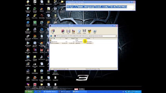166x93 pixels.
Task: Click the Test archive toolbar icon
Action: [x=63, y=32]
